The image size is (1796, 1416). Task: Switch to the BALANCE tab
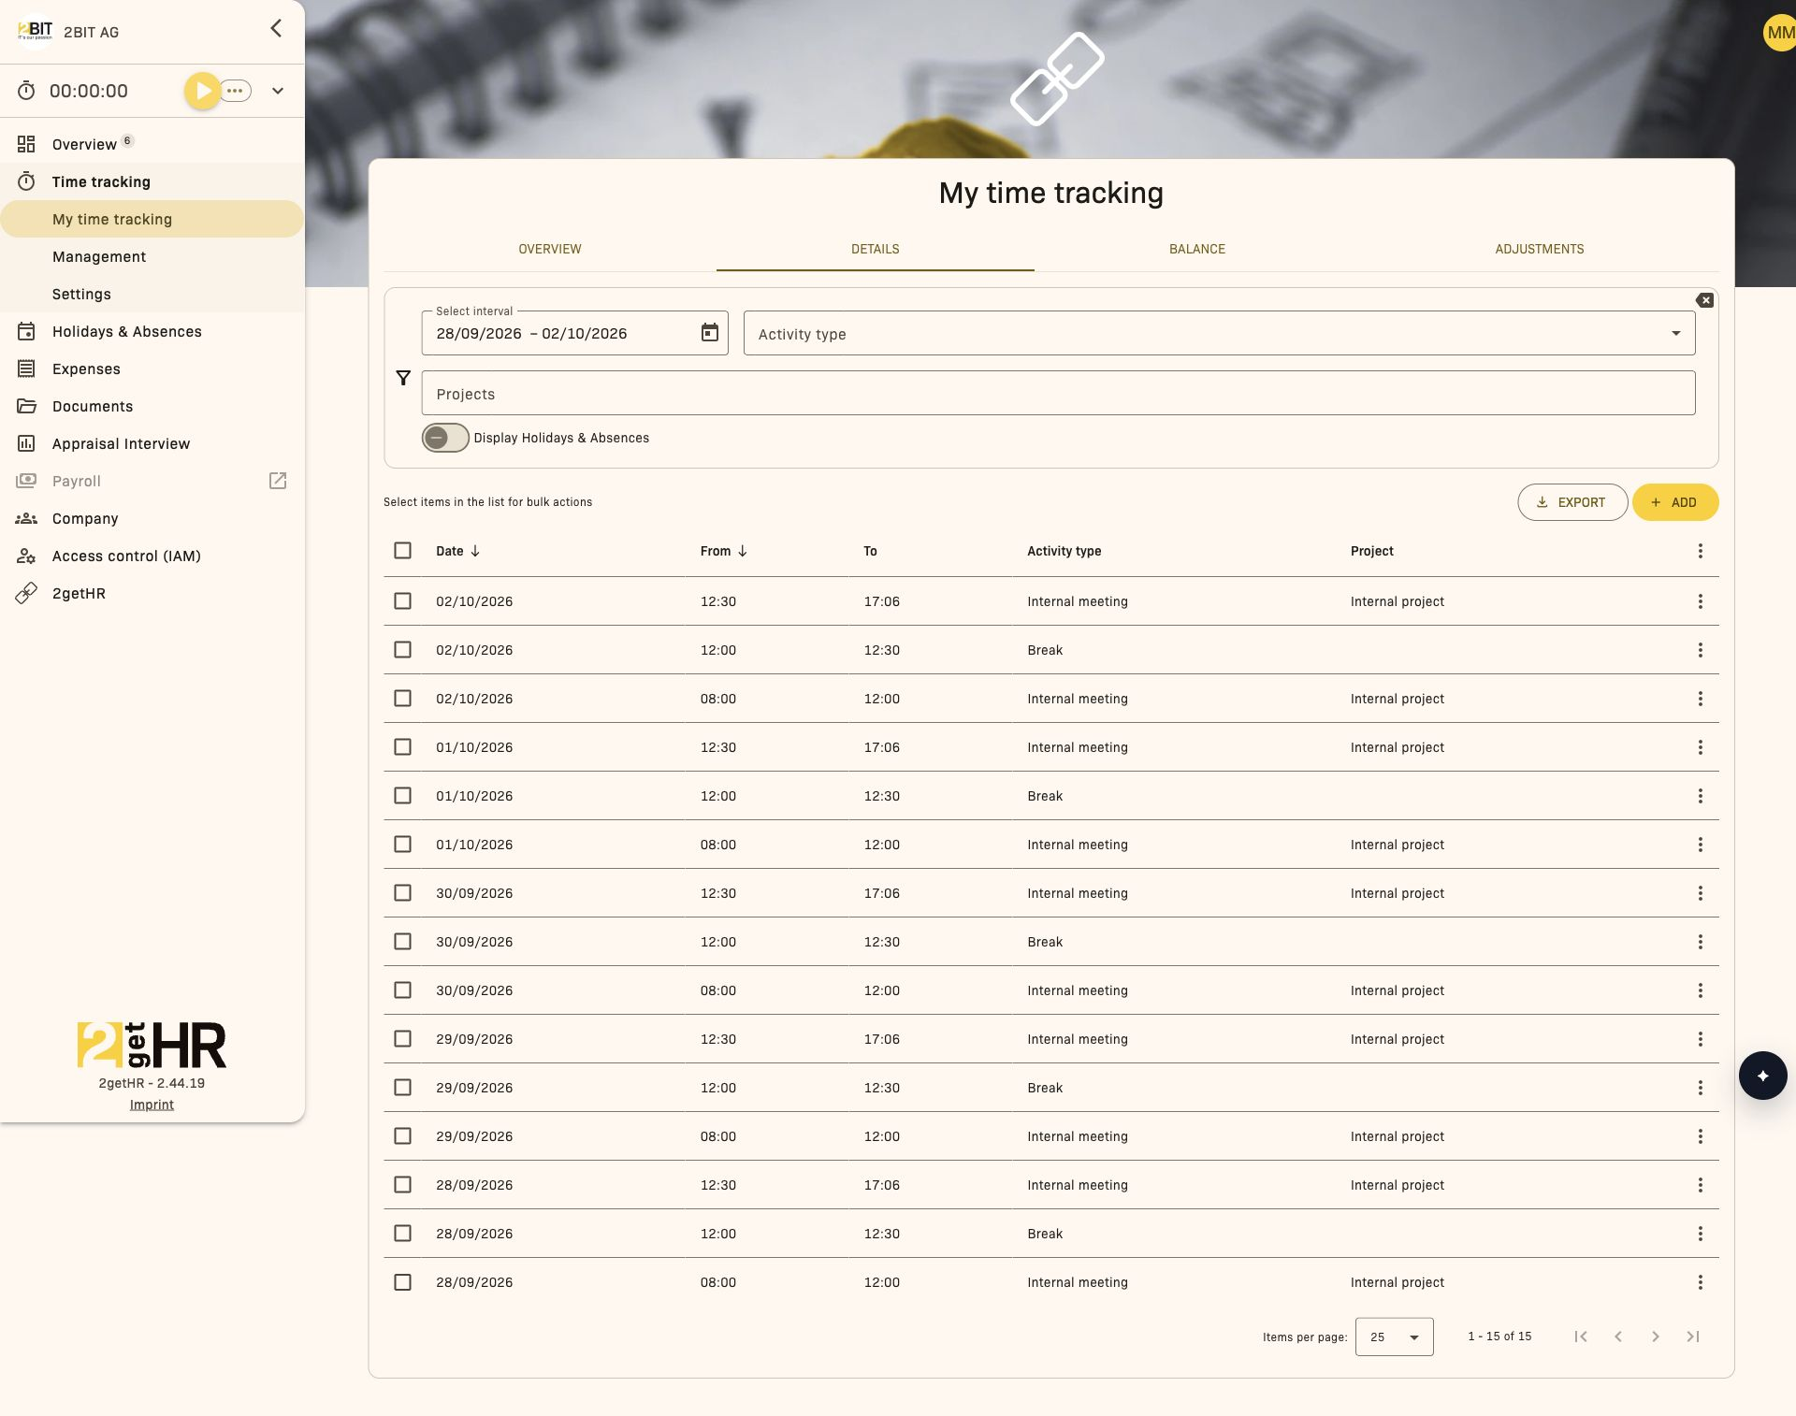(x=1196, y=249)
